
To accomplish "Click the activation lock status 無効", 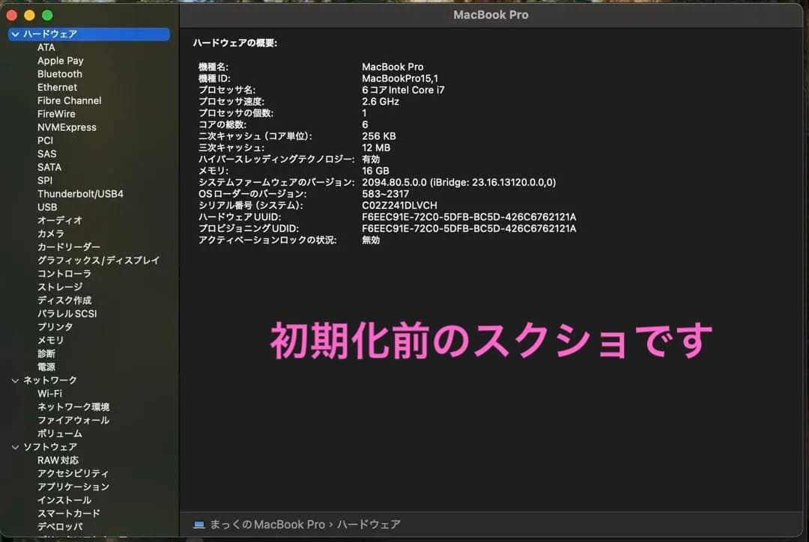I will (x=371, y=240).
